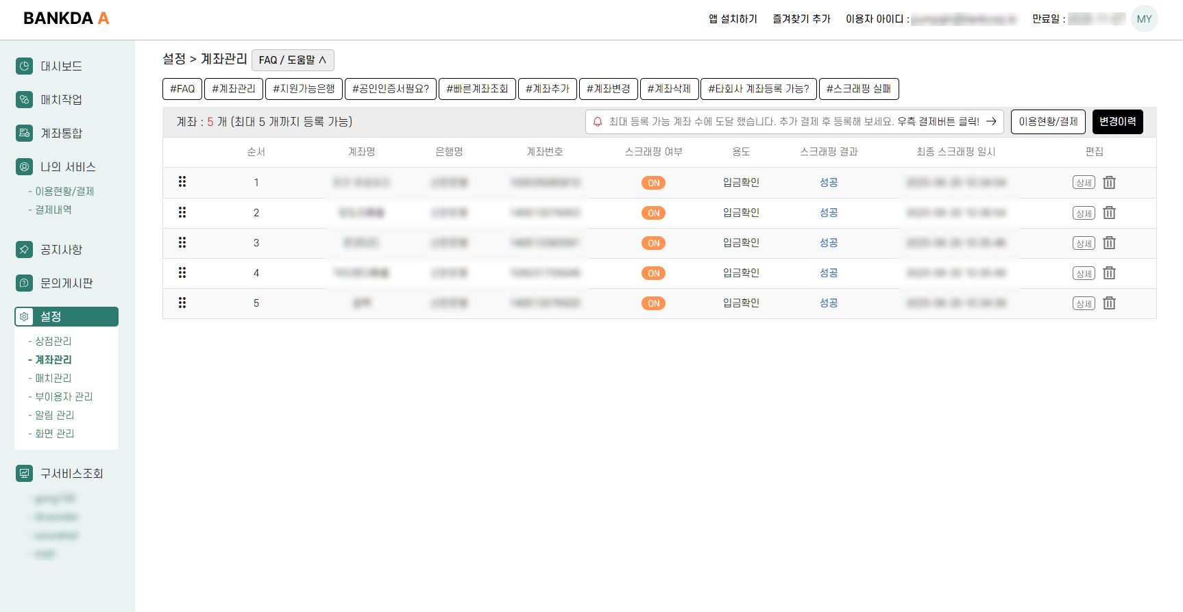1183x612 pixels.
Task: Open 매치관리 in settings submenu
Action: tap(53, 378)
